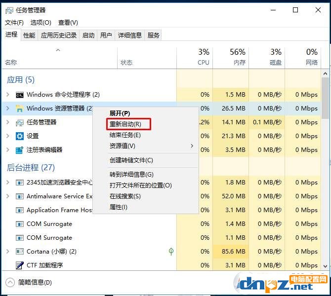Image resolution: width=331 pixels, height=296 pixels.
Task: Click the 85.6 MB memory cell for Cortana
Action: coord(231,251)
